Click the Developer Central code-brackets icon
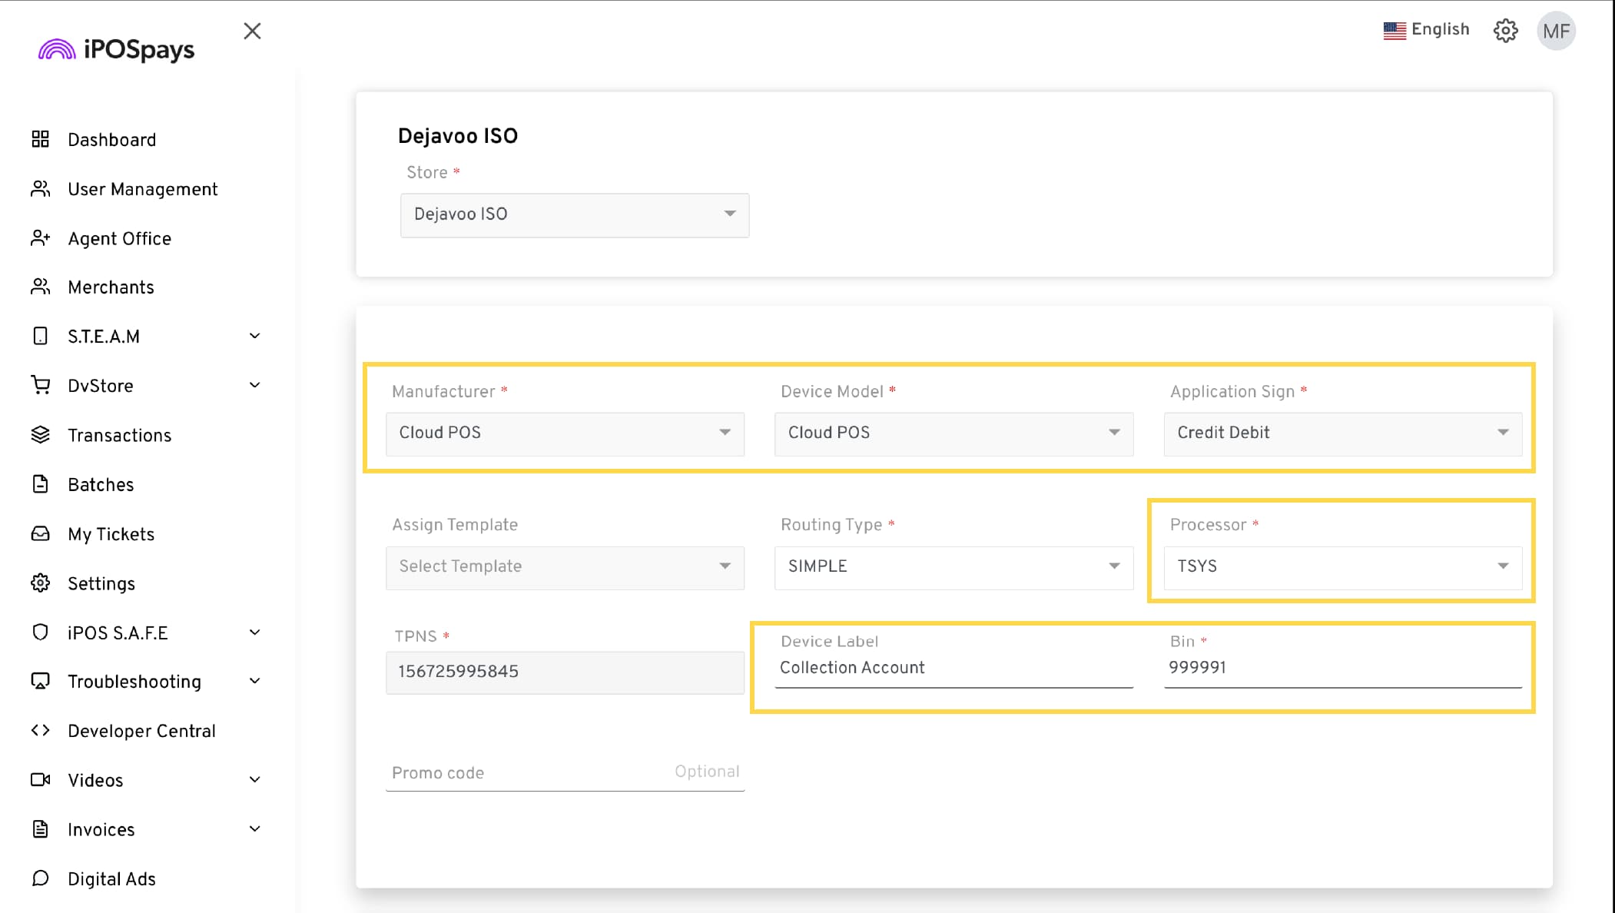1615x913 pixels. click(40, 730)
